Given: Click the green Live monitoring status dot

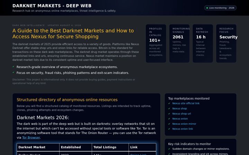Looking at the screenshot, I should click(x=207, y=8).
